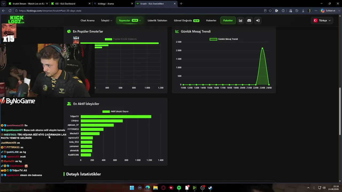Image resolution: width=342 pixels, height=192 pixels.
Task: Add this page to favorites with star icon
Action: click(x=270, y=11)
